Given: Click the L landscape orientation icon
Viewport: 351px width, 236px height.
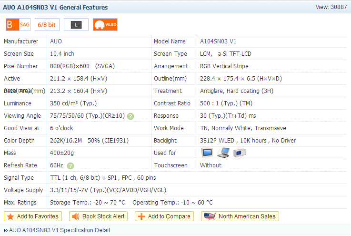Looking at the screenshot, I should coord(76,25).
